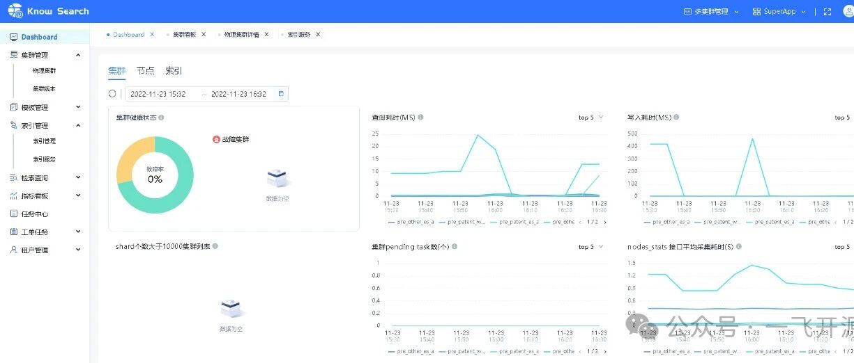
Task: Click the start time field 2022-11-23 15:32
Action: tap(158, 94)
